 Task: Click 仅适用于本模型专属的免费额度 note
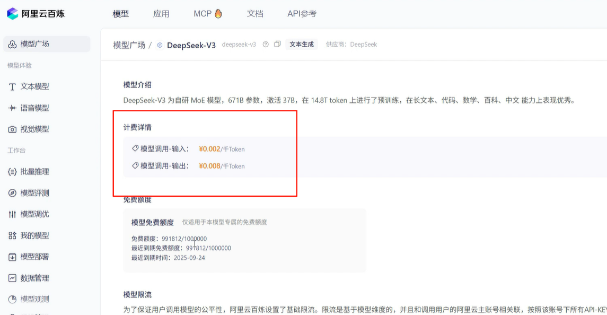tap(225, 222)
